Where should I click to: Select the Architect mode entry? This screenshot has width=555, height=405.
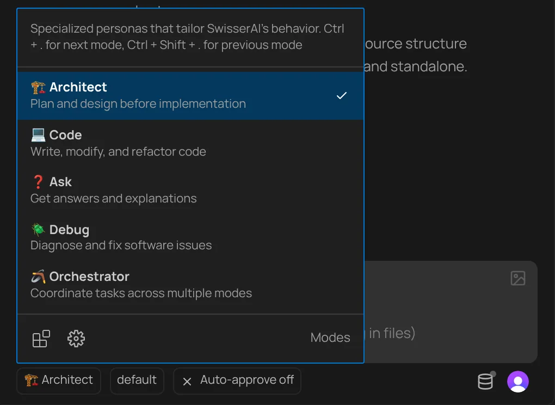tap(190, 96)
